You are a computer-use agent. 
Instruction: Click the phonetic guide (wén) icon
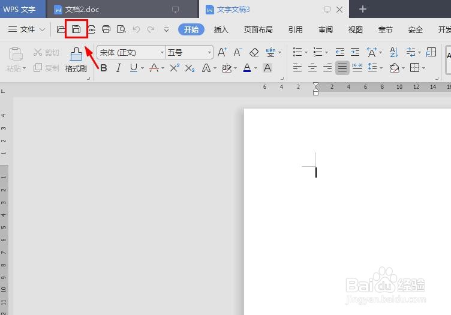pos(270,52)
